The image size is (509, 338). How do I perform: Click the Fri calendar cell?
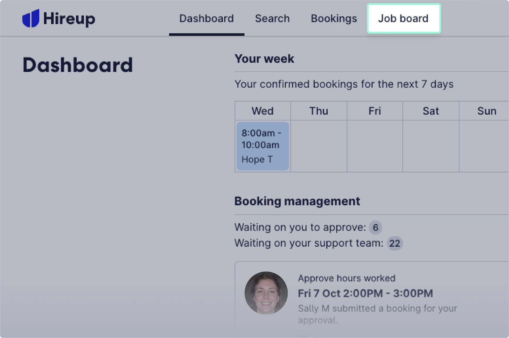click(375, 146)
